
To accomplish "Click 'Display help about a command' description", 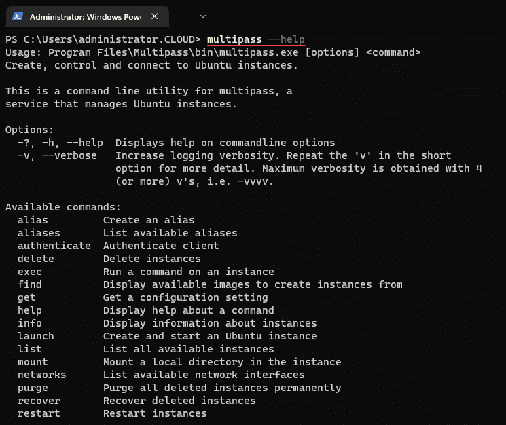I will pos(188,310).
